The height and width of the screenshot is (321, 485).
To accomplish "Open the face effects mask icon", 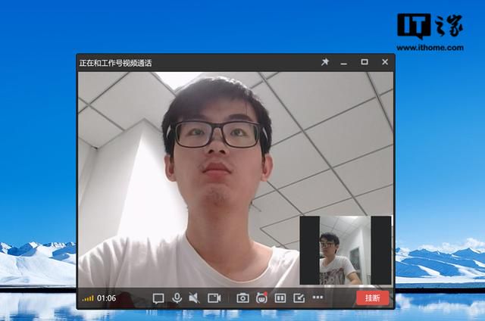I will [261, 298].
